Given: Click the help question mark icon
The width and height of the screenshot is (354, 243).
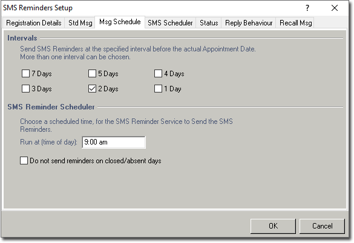Looking at the screenshot, I should pos(307,8).
